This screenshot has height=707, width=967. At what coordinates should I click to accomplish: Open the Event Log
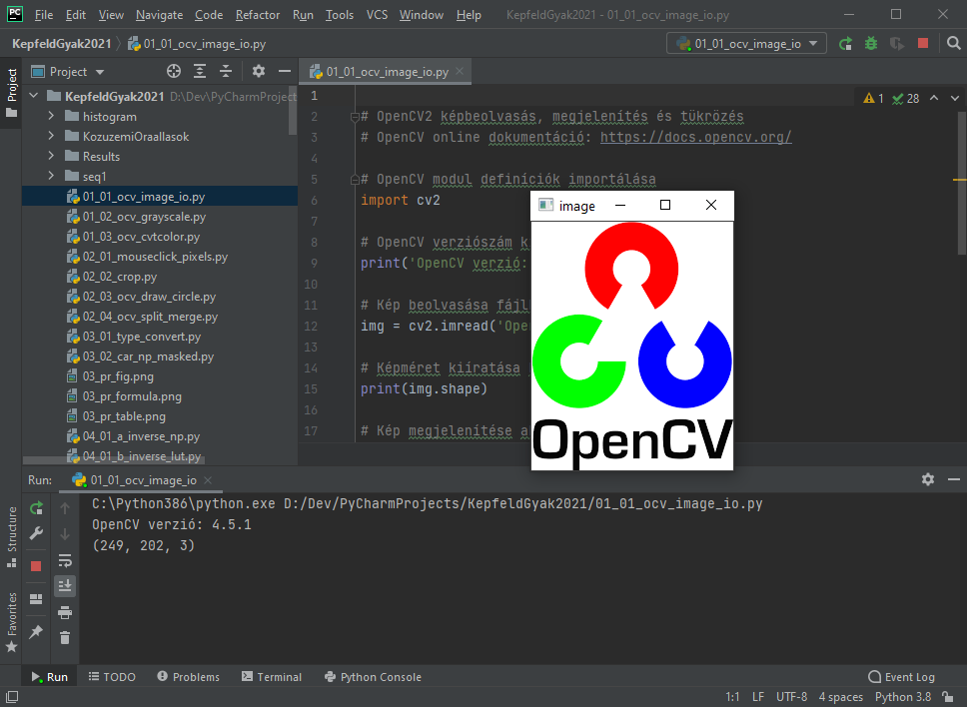[901, 676]
